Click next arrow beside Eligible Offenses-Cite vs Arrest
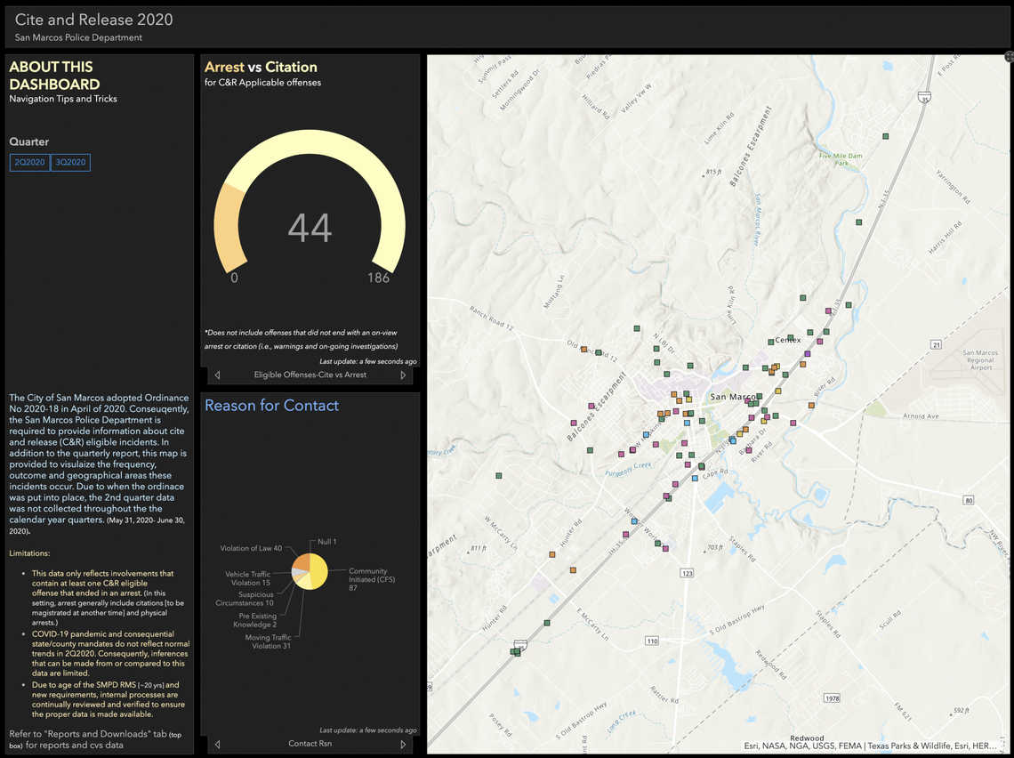Screen dimensions: 1014x758 coord(403,375)
